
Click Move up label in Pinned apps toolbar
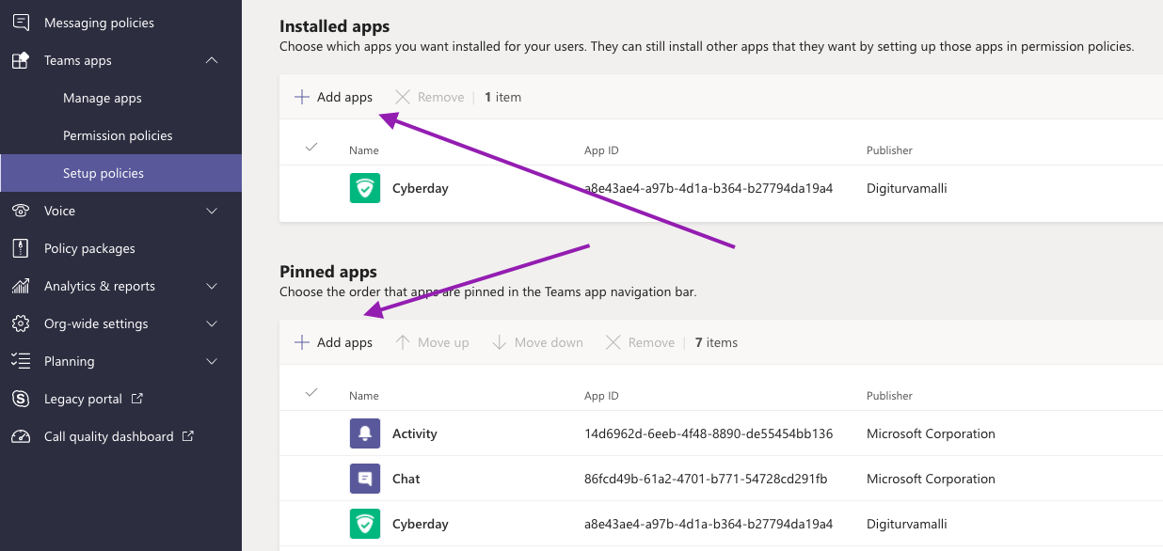point(443,342)
